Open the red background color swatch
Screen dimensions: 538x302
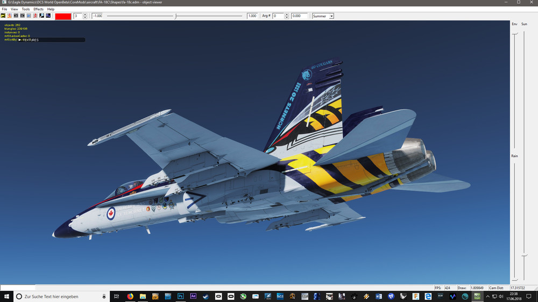(x=63, y=16)
